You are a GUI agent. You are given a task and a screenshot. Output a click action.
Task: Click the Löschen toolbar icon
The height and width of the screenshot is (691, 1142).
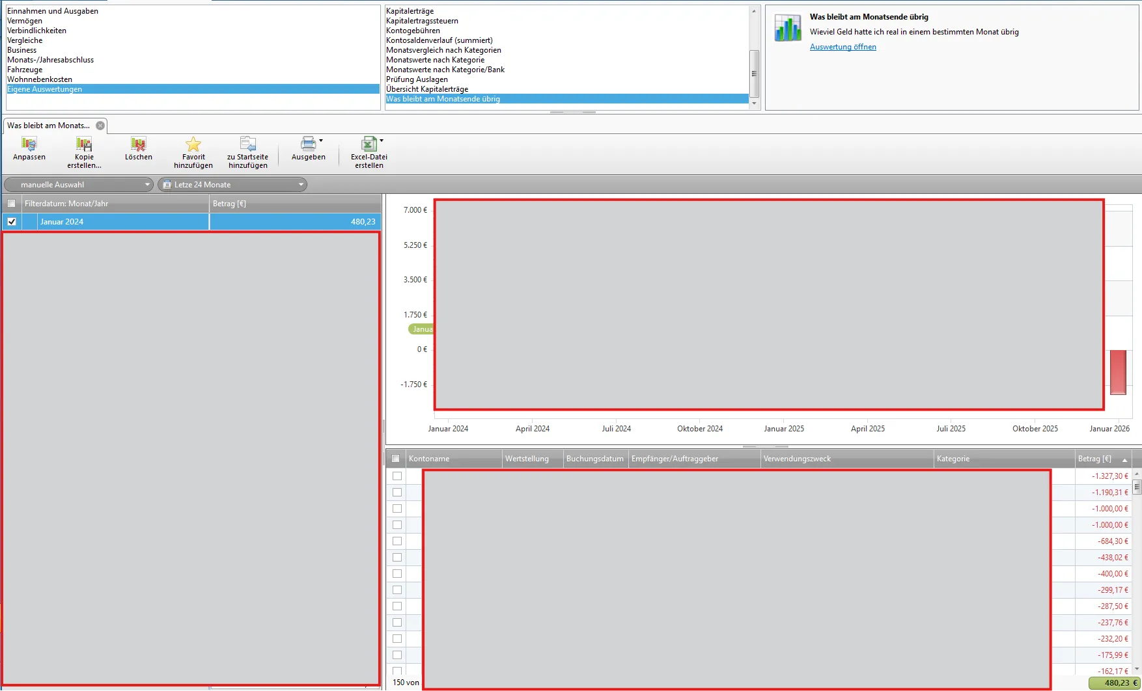pos(138,144)
